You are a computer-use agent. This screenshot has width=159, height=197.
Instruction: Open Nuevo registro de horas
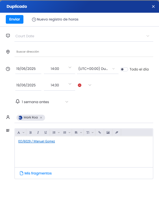(55, 19)
